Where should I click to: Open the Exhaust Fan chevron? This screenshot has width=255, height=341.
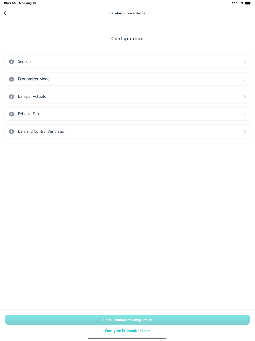(x=245, y=114)
